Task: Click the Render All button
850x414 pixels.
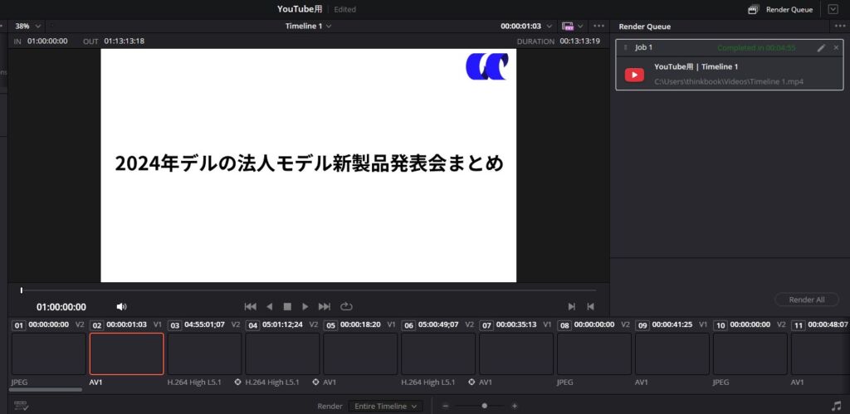Action: (807, 300)
